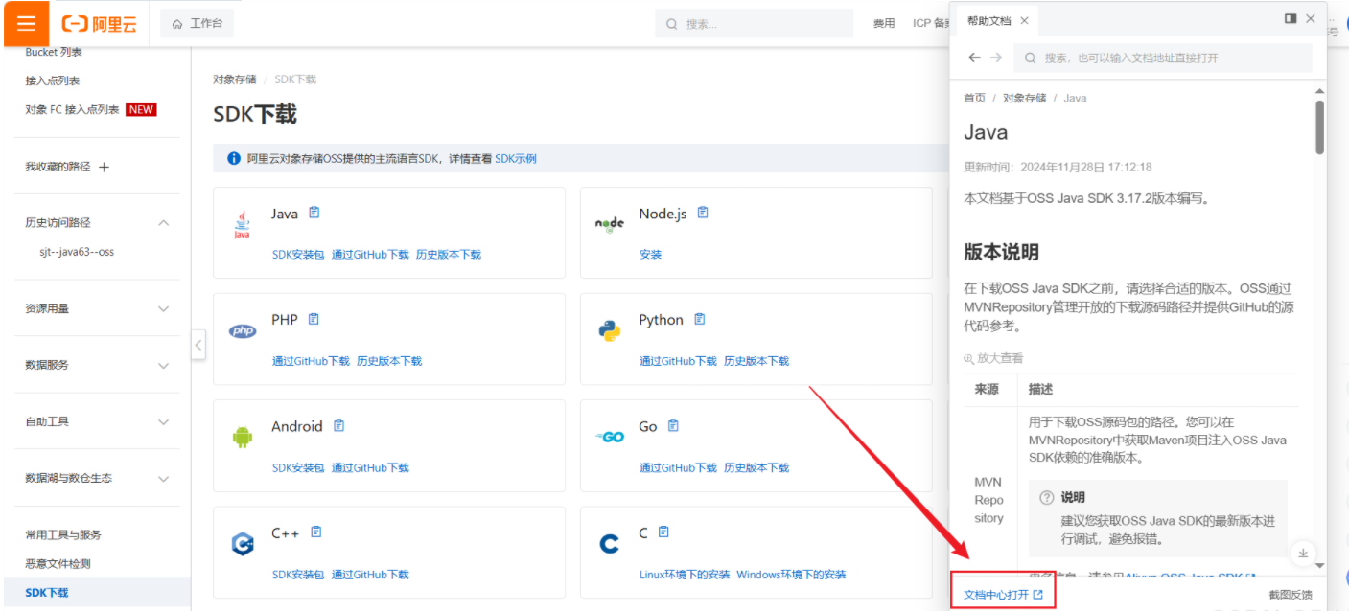This screenshot has height=611, width=1349.
Task: Click the blue C language logo
Action: click(x=609, y=544)
